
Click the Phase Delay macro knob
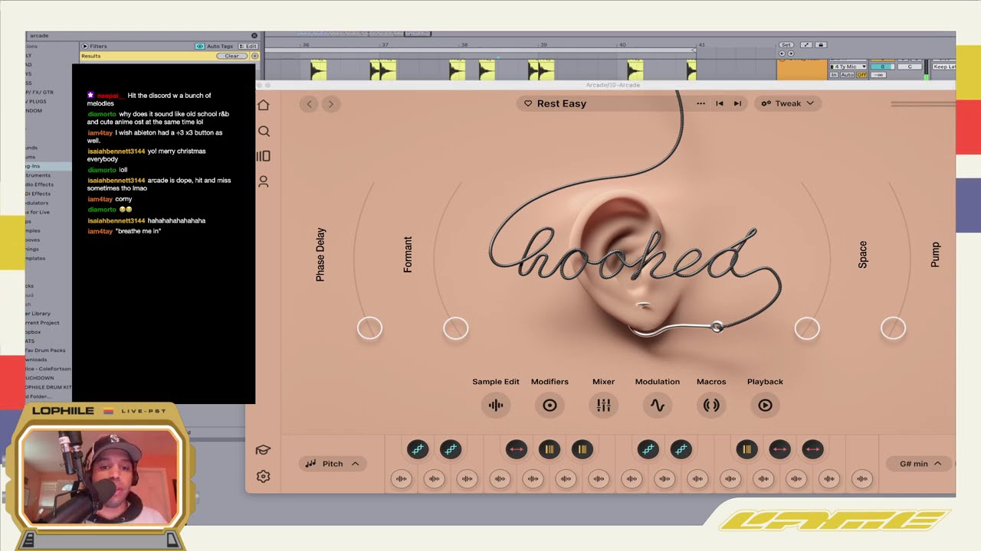[x=369, y=328]
